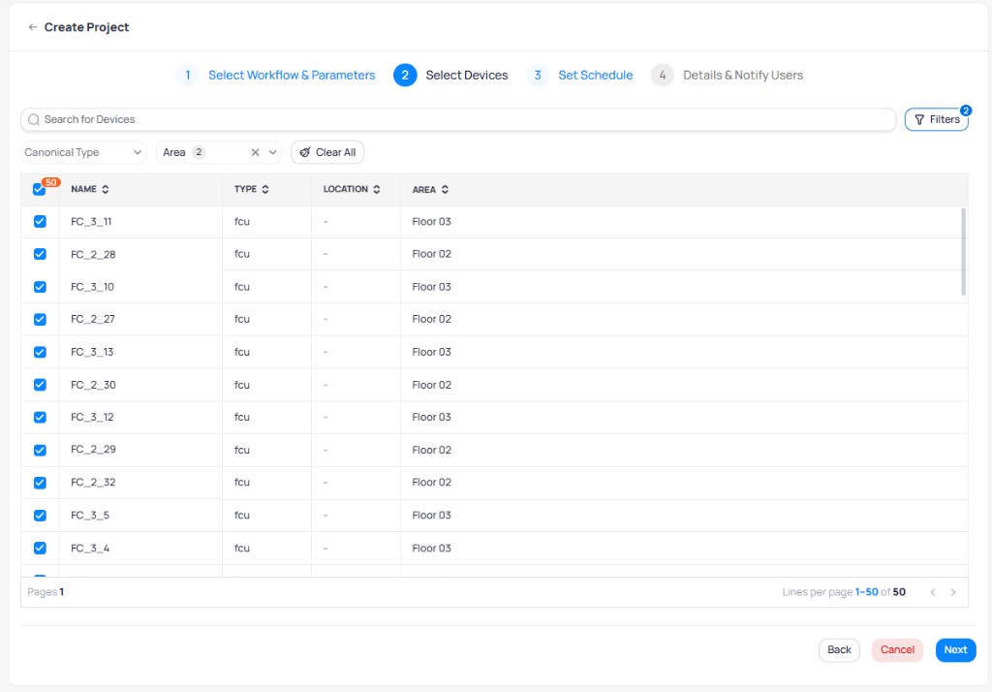The image size is (992, 692).
Task: Expand the Area filter dropdown chevron
Action: pyautogui.click(x=272, y=152)
